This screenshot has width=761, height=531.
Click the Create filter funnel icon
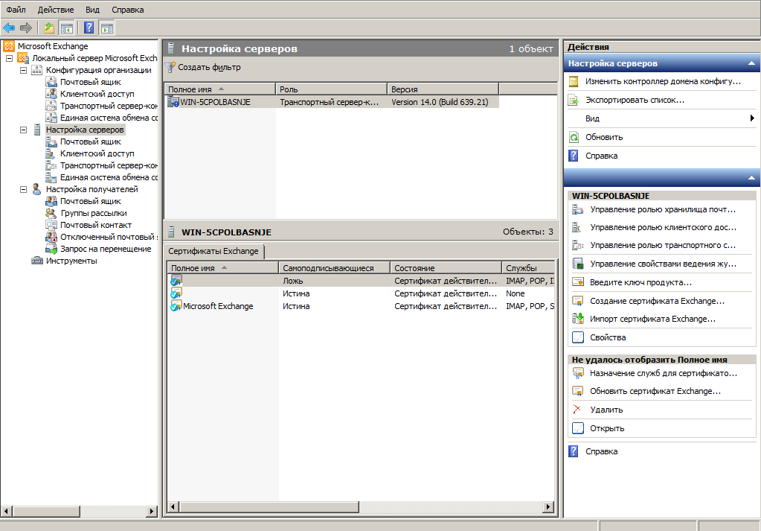click(x=170, y=67)
